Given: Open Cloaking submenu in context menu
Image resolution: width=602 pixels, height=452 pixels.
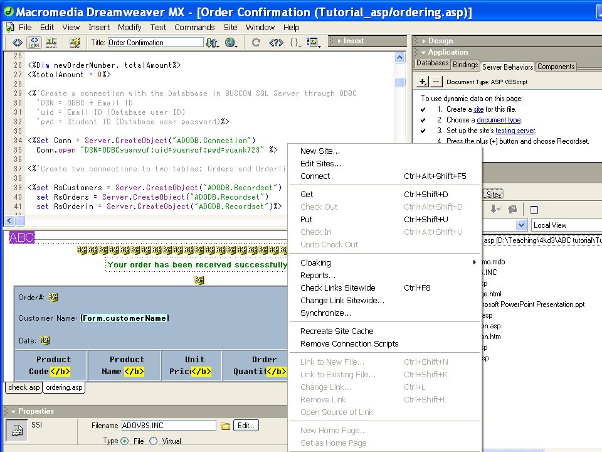Looking at the screenshot, I should pyautogui.click(x=384, y=262).
